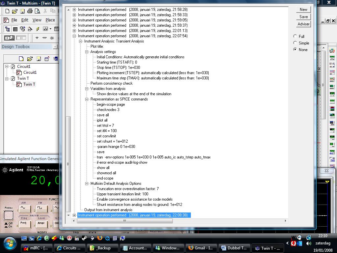Toggle the simulation run switch
The image size is (337, 253).
[x=9, y=38]
